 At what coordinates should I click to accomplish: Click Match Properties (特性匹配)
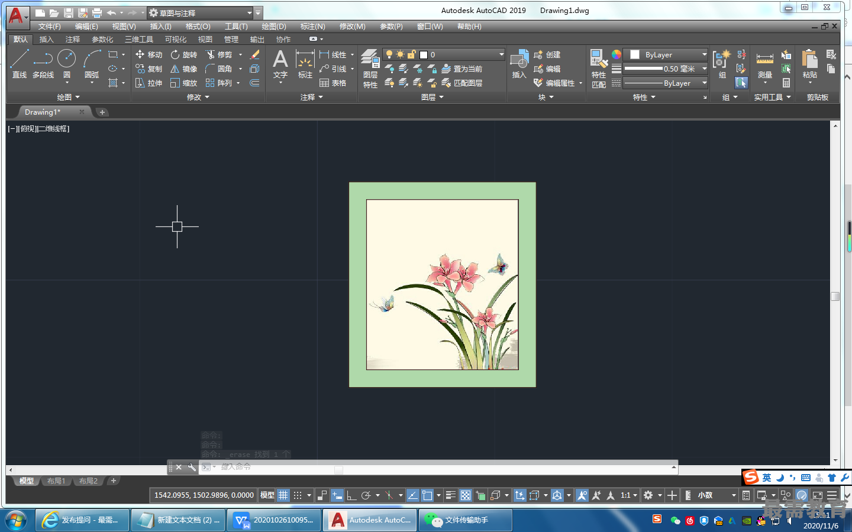(x=598, y=69)
